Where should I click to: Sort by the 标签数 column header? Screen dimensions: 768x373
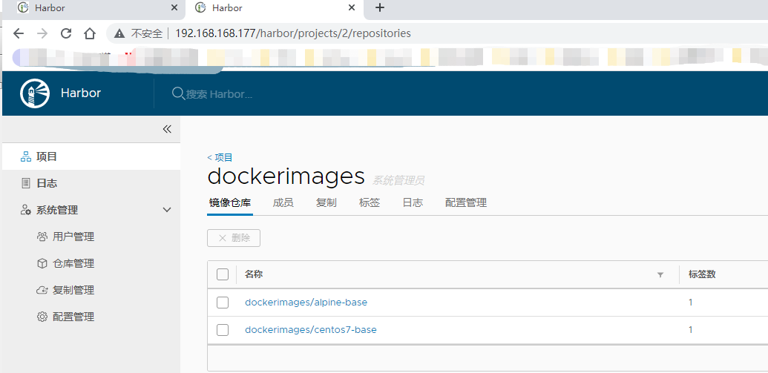click(703, 274)
